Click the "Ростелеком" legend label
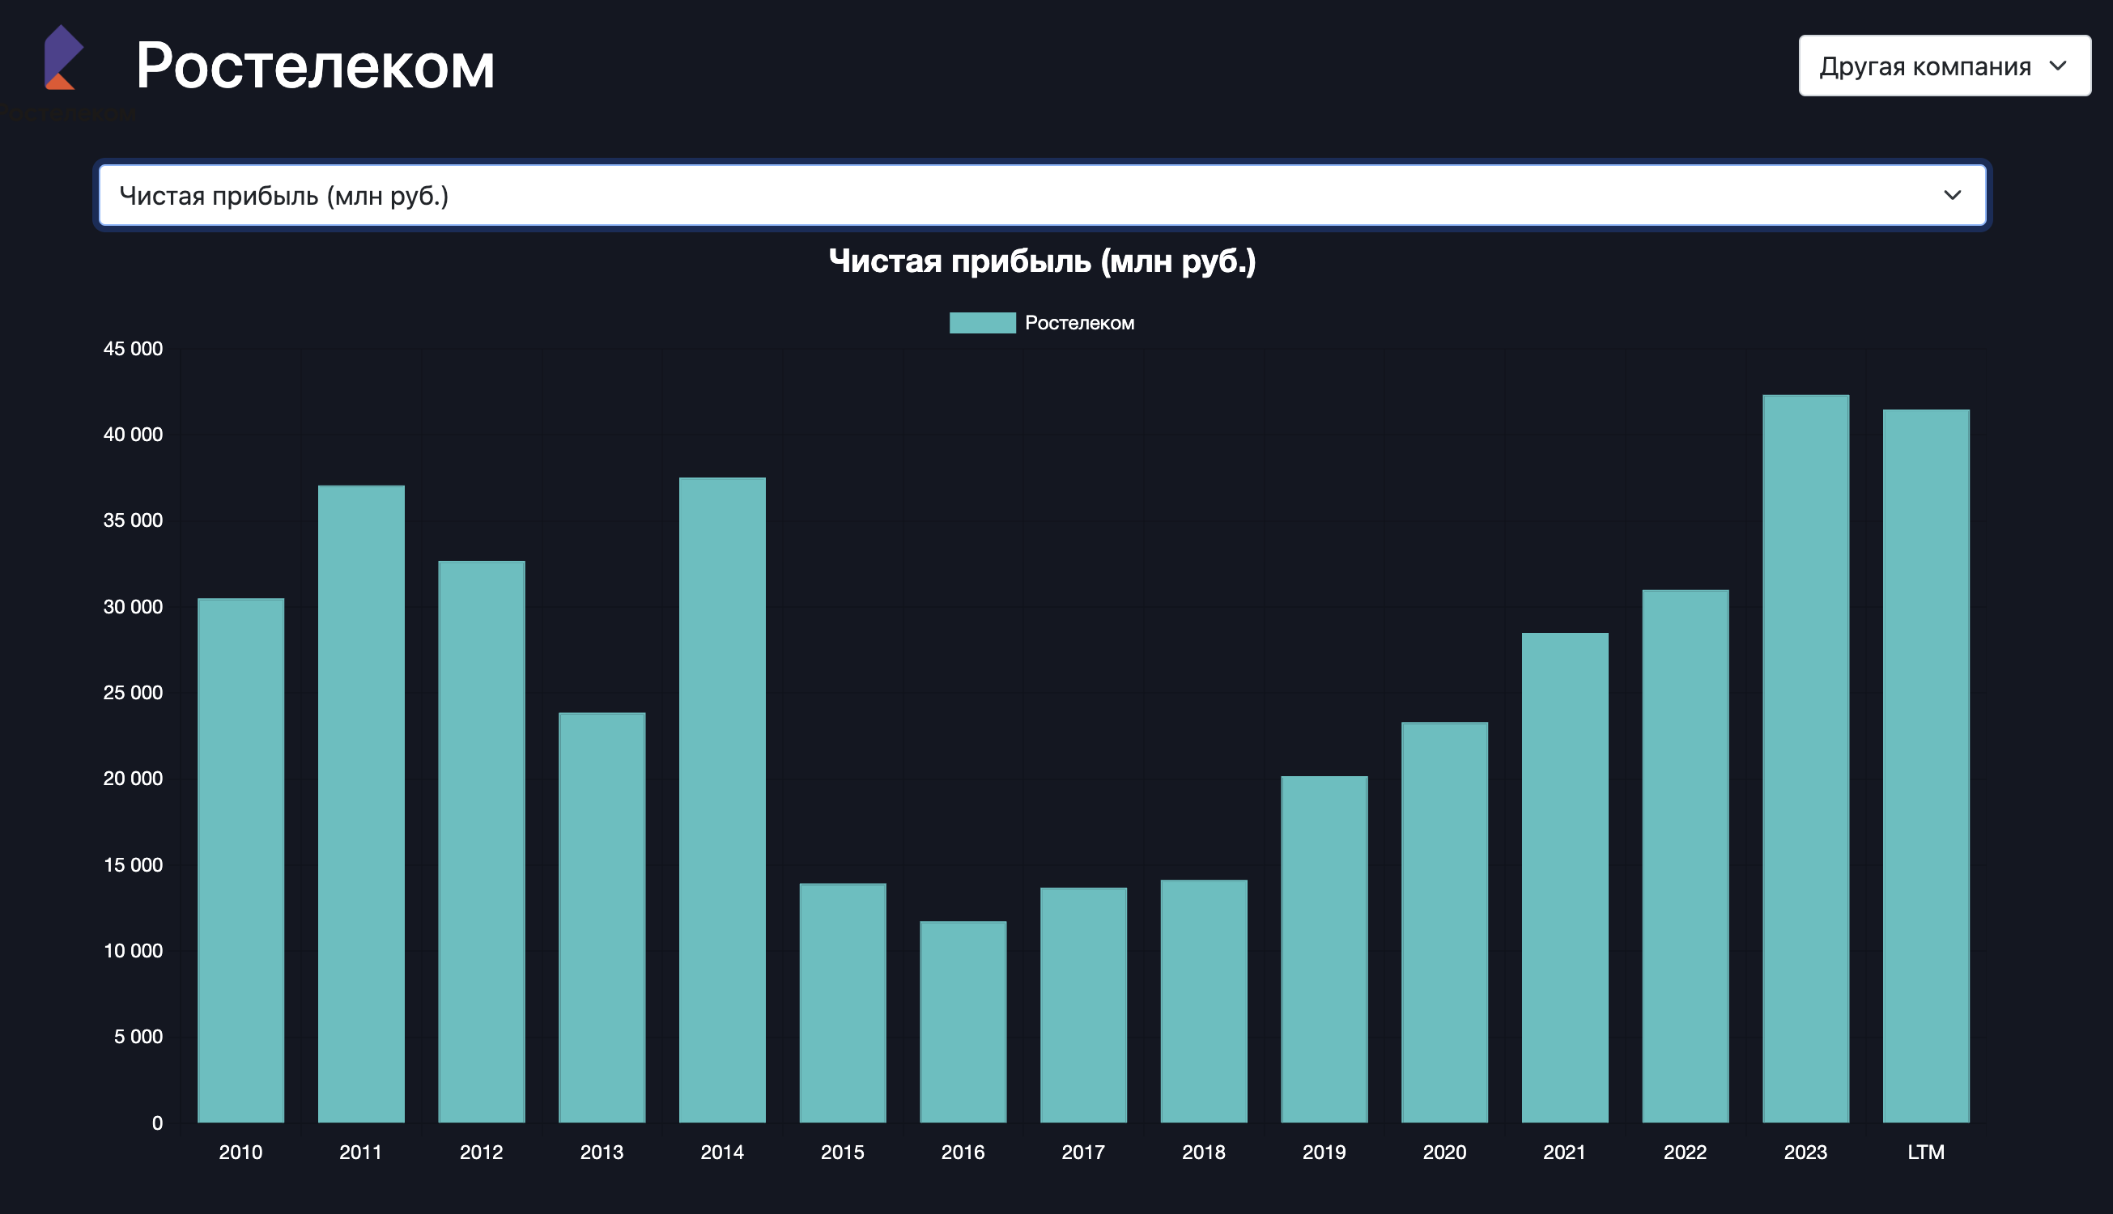The width and height of the screenshot is (2113, 1214). 1079,323
